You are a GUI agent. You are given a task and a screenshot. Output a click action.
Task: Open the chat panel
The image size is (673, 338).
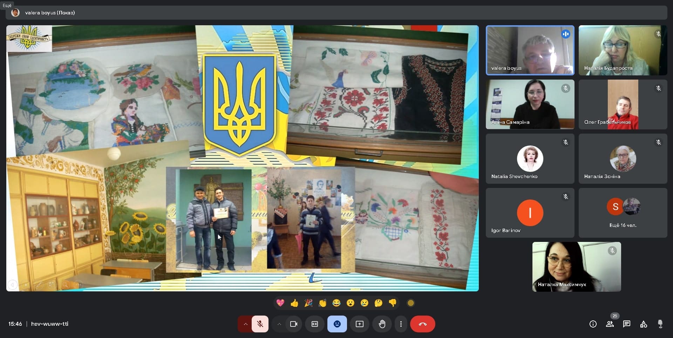pyautogui.click(x=627, y=324)
